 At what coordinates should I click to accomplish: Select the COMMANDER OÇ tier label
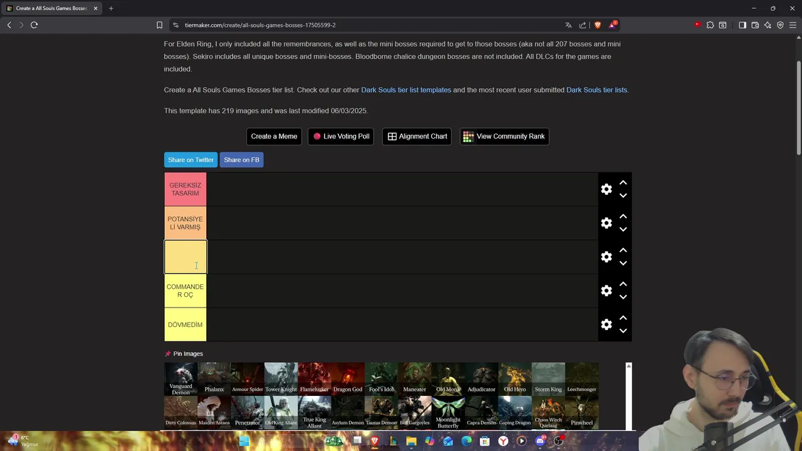(185, 291)
